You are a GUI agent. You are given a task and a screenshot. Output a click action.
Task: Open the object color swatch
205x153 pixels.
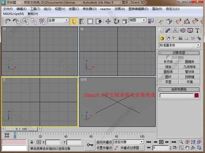[x=196, y=95]
